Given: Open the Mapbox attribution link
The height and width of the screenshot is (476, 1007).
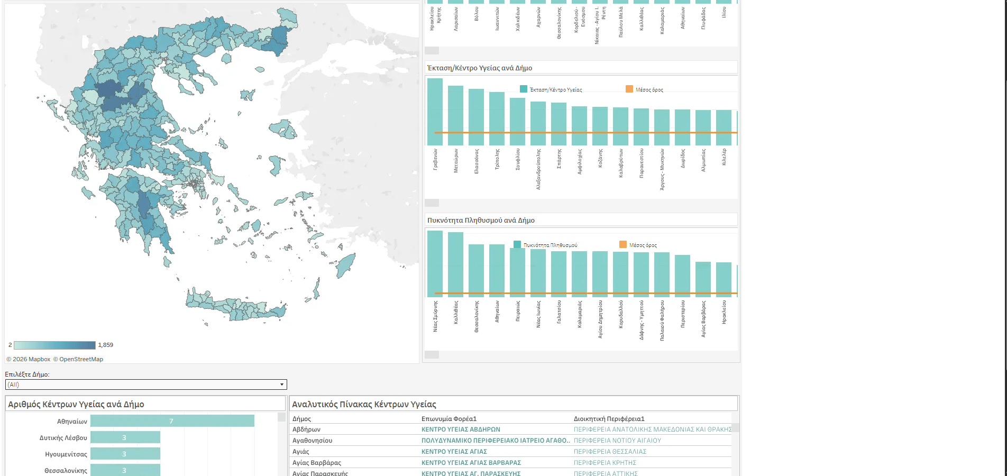Looking at the screenshot, I should click(29, 359).
